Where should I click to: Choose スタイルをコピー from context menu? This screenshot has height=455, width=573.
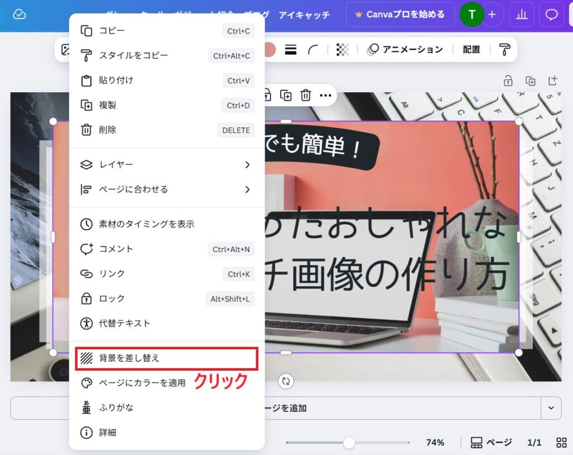pyautogui.click(x=133, y=55)
